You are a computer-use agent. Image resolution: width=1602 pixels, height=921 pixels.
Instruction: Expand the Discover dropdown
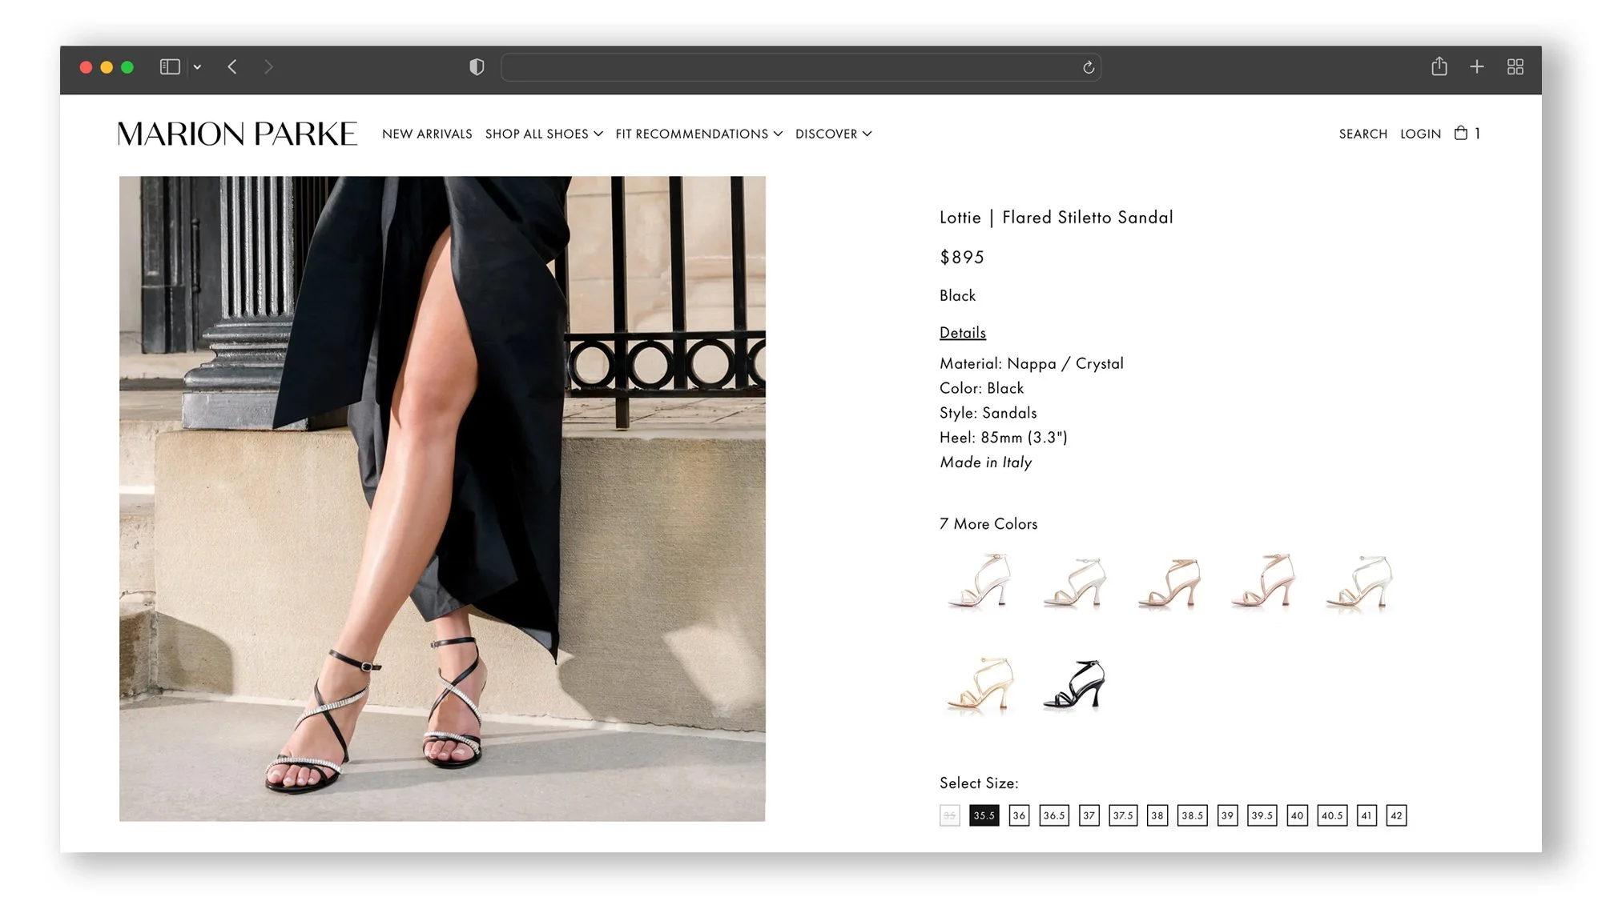coord(833,134)
